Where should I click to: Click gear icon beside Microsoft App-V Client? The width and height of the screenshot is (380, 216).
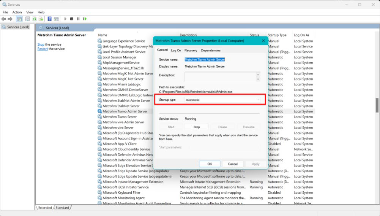[99, 143]
